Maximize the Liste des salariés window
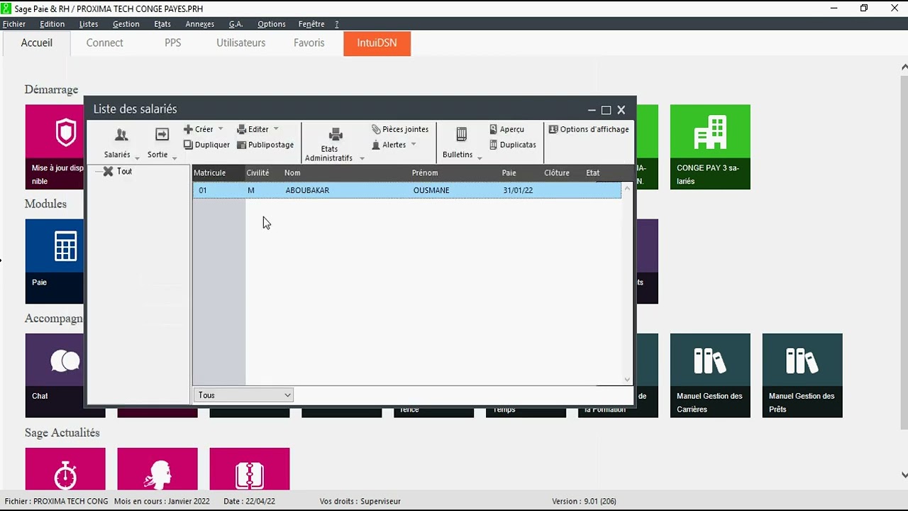Screen dimensions: 908x511 point(606,110)
